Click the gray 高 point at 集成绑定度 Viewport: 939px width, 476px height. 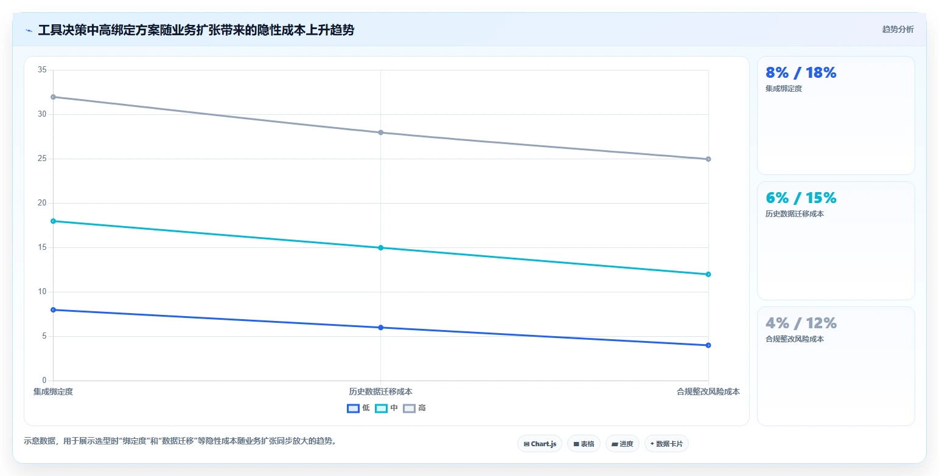click(53, 97)
